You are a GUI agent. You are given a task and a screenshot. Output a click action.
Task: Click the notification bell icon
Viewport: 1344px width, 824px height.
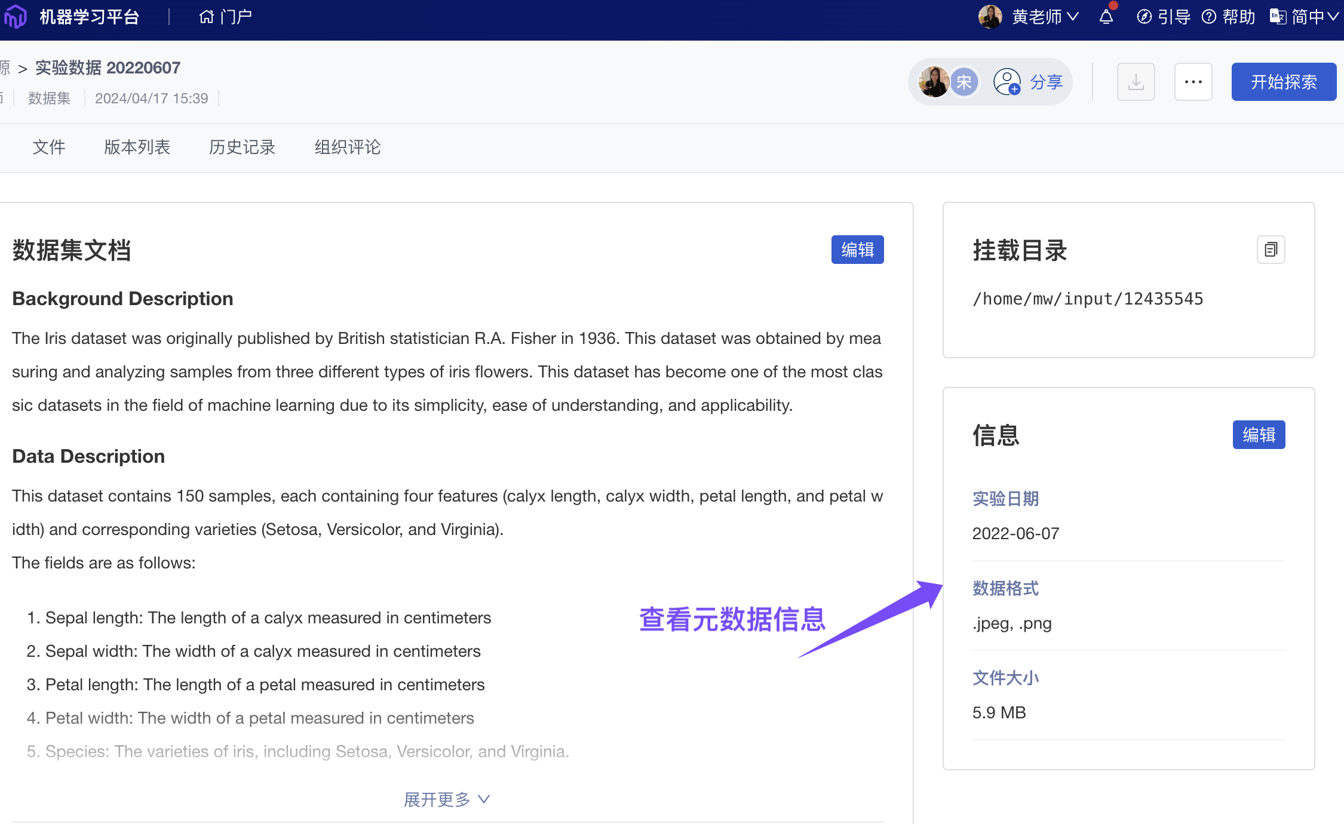1106,17
